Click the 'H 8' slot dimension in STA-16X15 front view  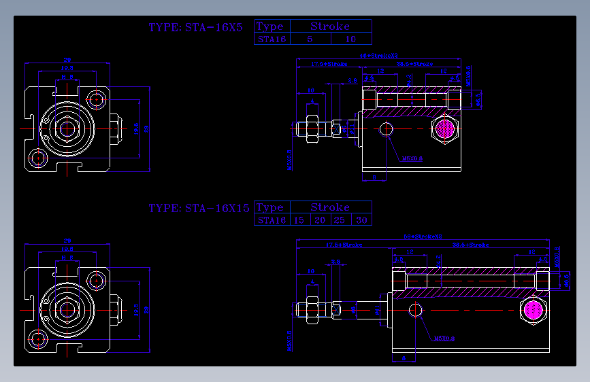click(x=67, y=258)
